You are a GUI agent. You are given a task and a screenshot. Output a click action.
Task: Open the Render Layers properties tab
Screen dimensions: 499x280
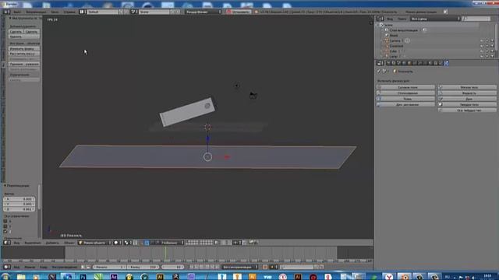(393, 63)
